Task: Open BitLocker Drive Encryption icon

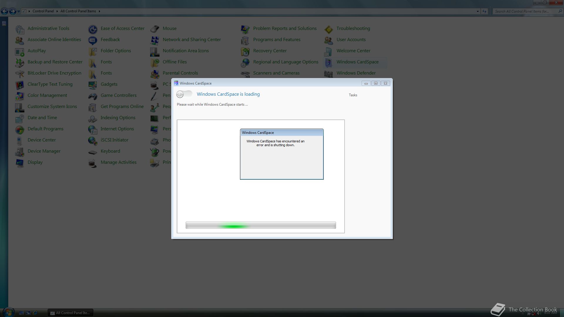Action: coord(20,74)
